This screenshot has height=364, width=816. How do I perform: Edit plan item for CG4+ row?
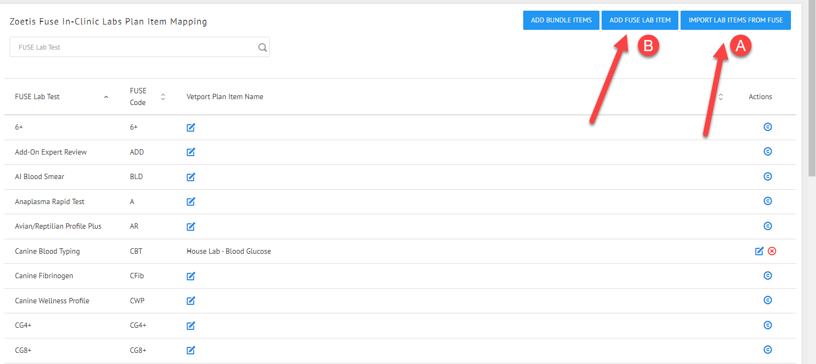(x=191, y=326)
